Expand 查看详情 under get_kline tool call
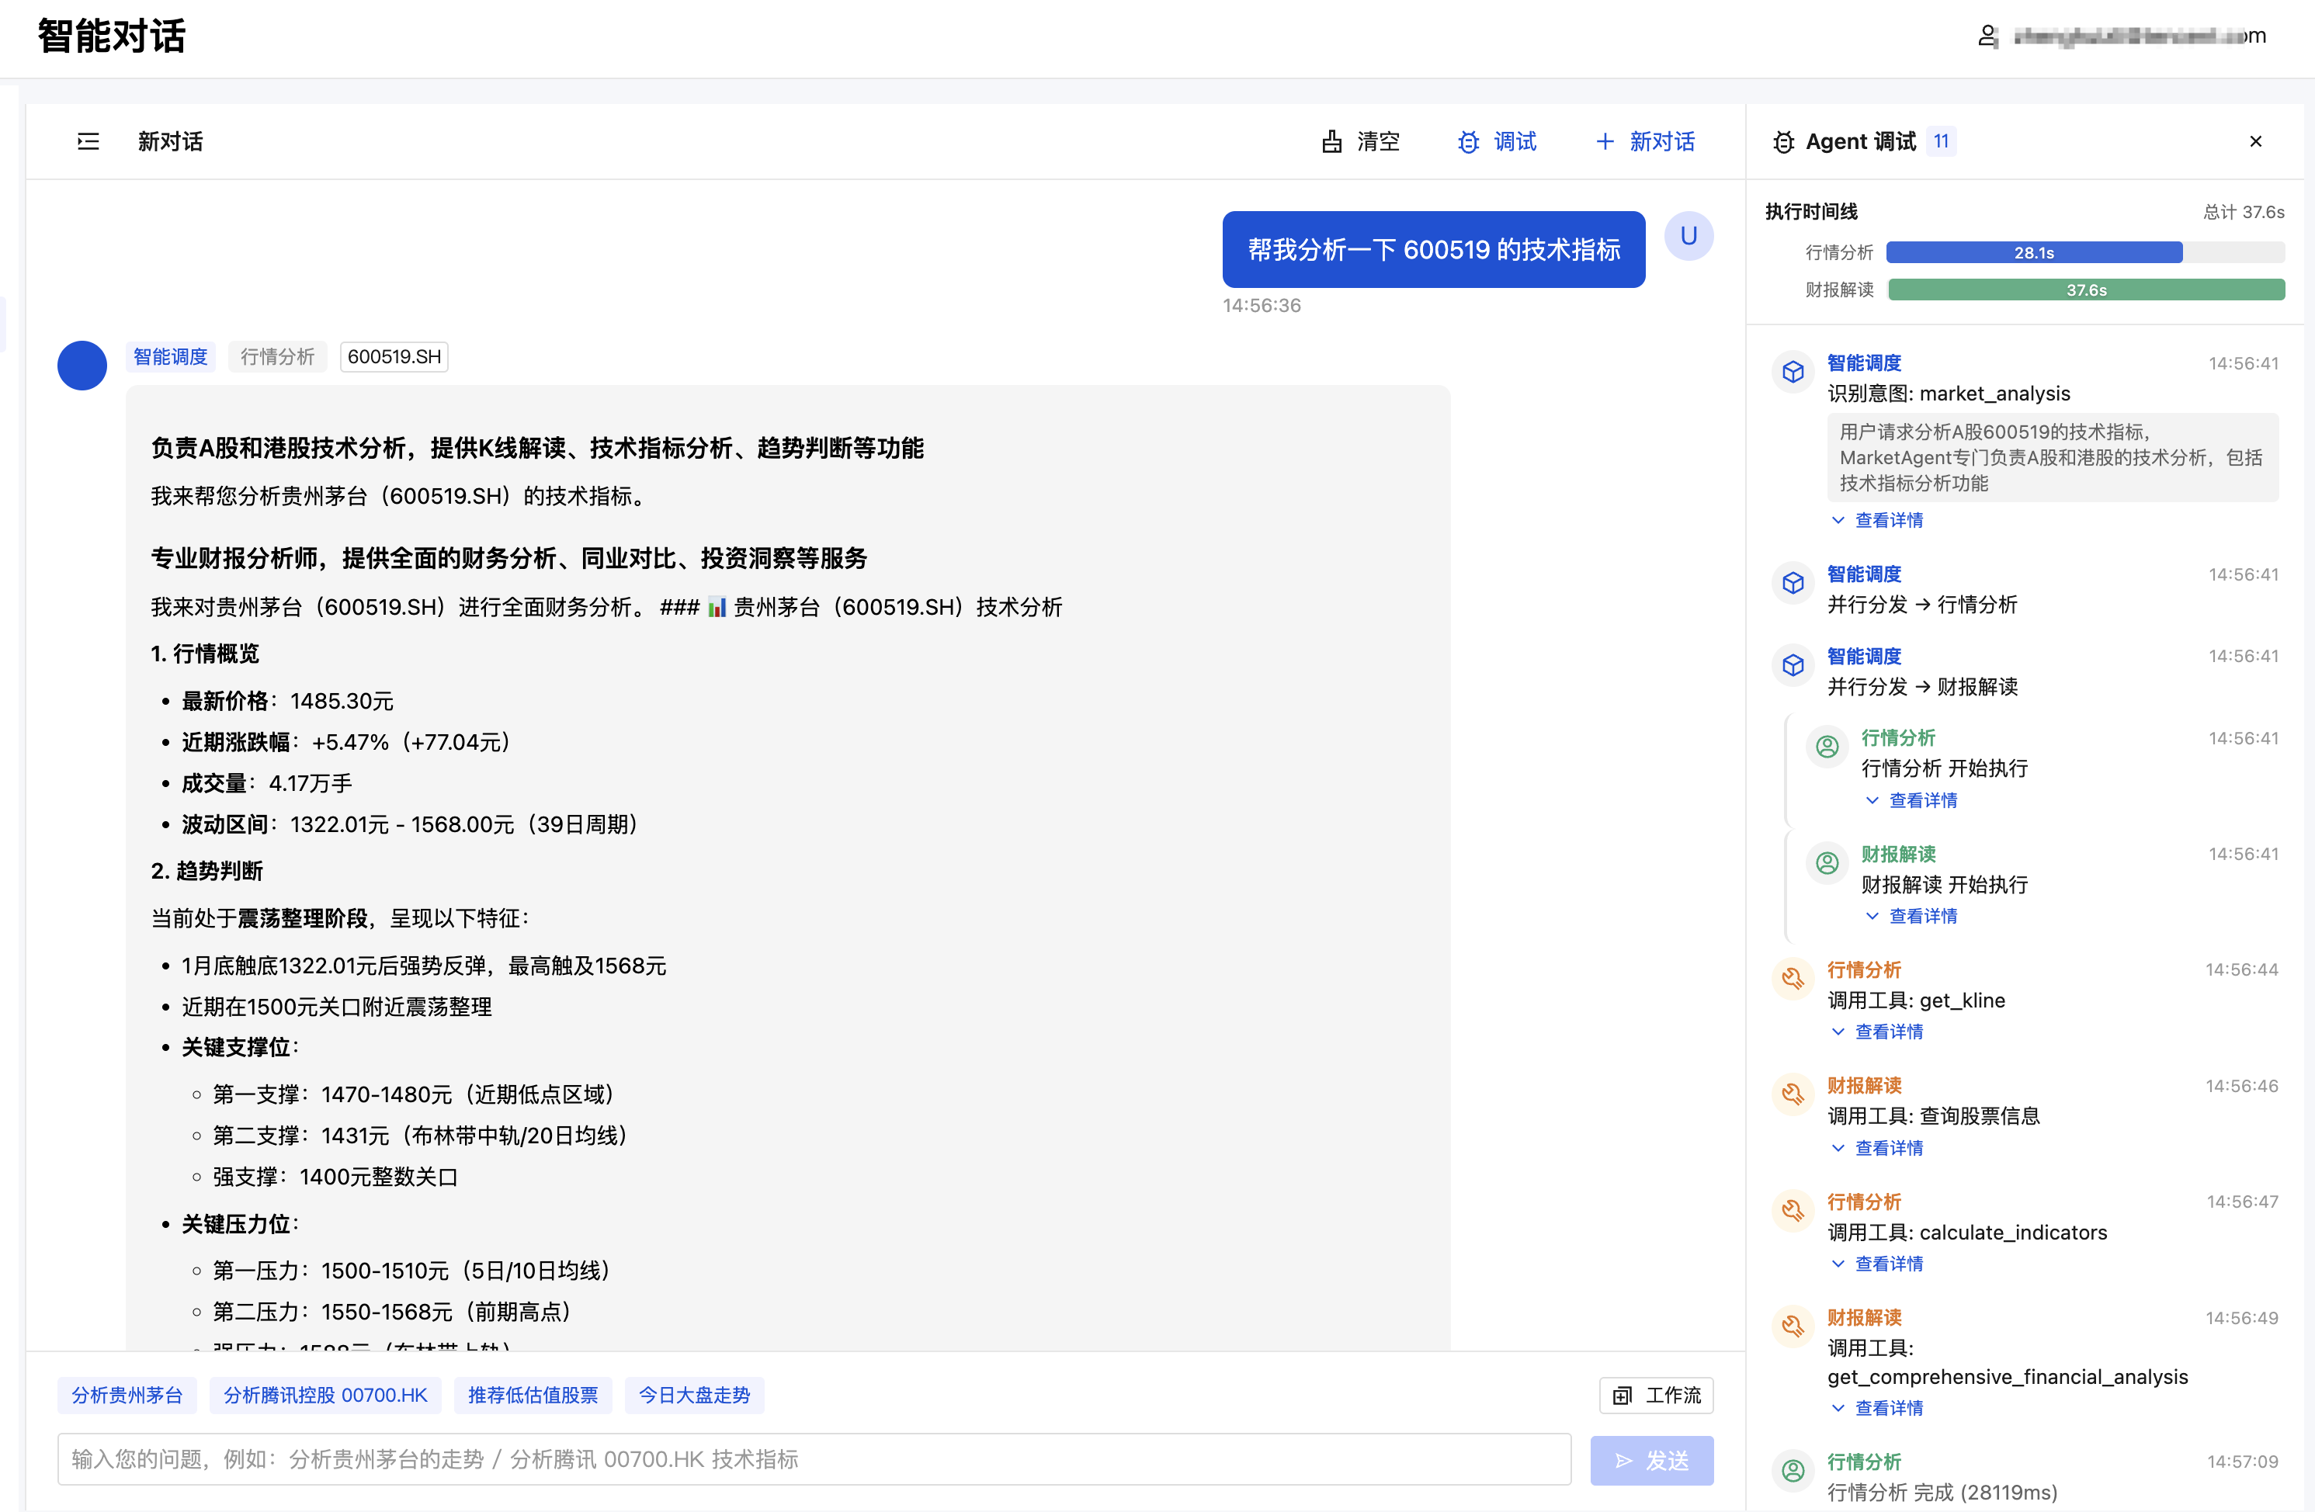 [x=1877, y=1032]
